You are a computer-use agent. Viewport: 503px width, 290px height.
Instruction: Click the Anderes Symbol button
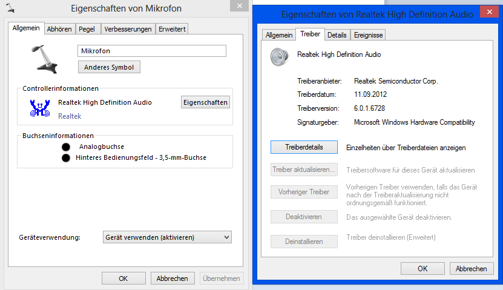pos(109,67)
